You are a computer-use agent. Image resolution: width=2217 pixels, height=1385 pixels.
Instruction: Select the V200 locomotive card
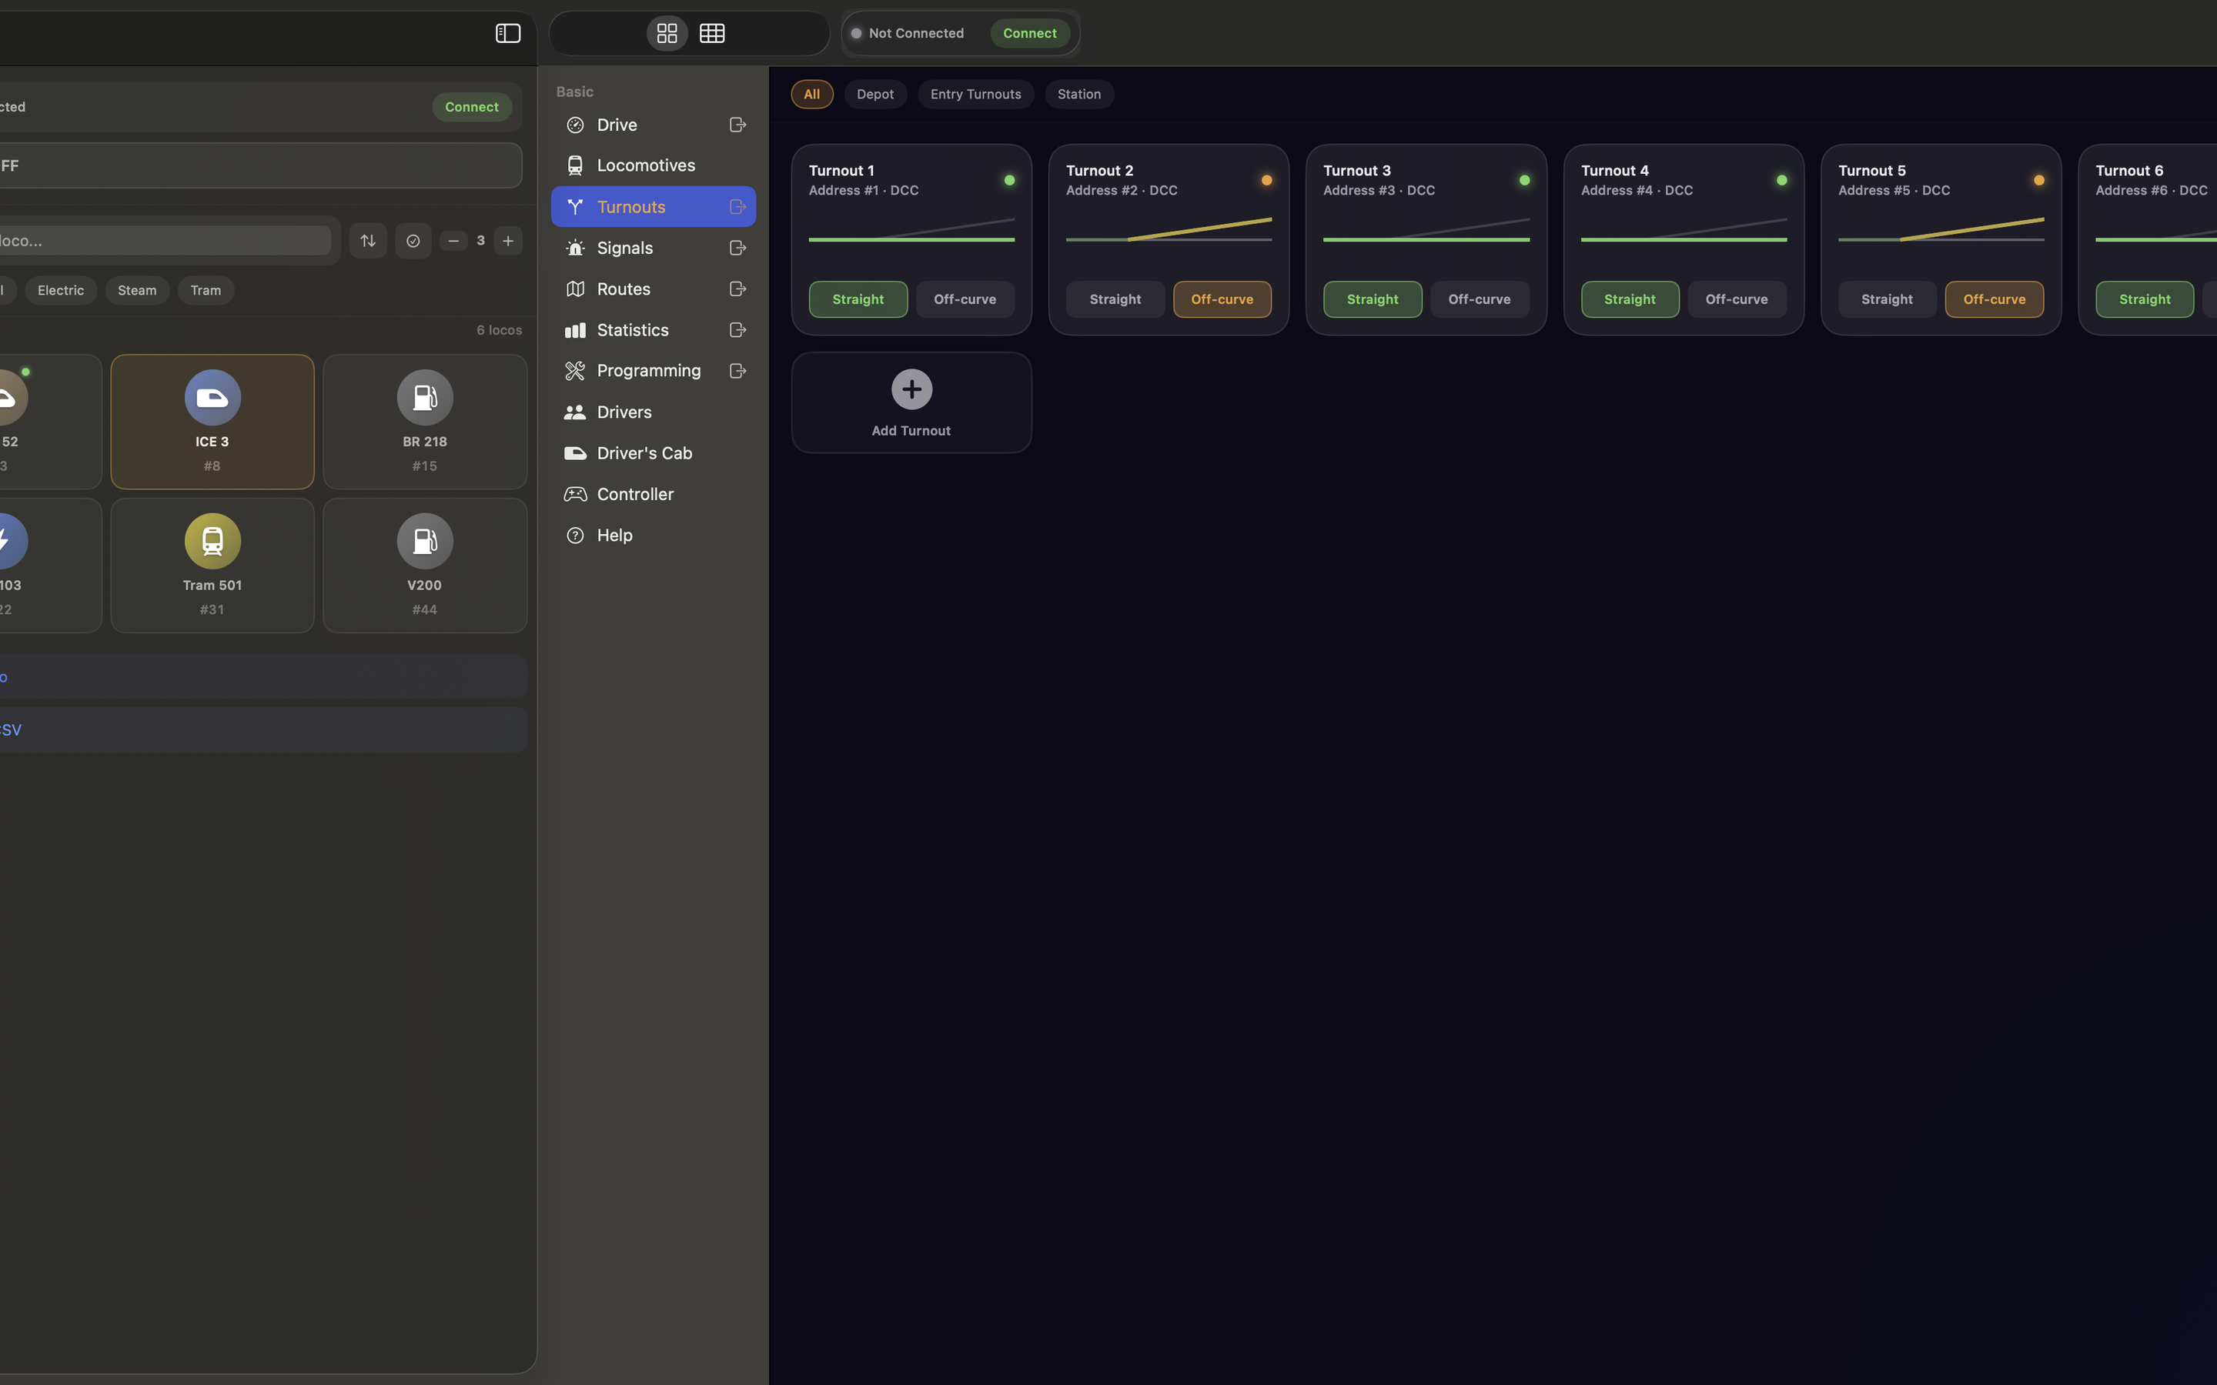pyautogui.click(x=424, y=564)
